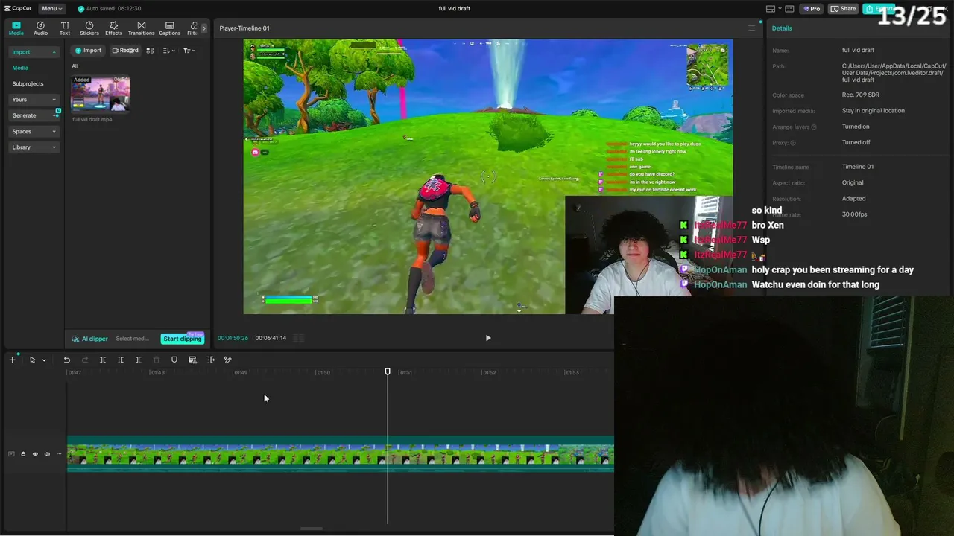Screen dimensions: 954x536
Task: Open the Stickers tab
Action: [x=89, y=28]
